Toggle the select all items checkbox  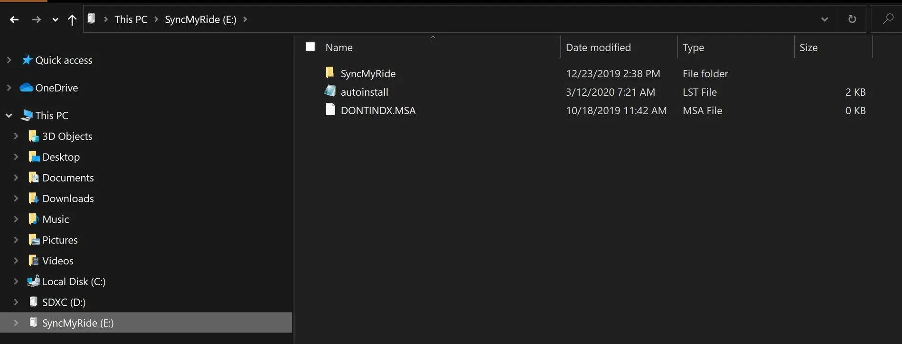[310, 46]
